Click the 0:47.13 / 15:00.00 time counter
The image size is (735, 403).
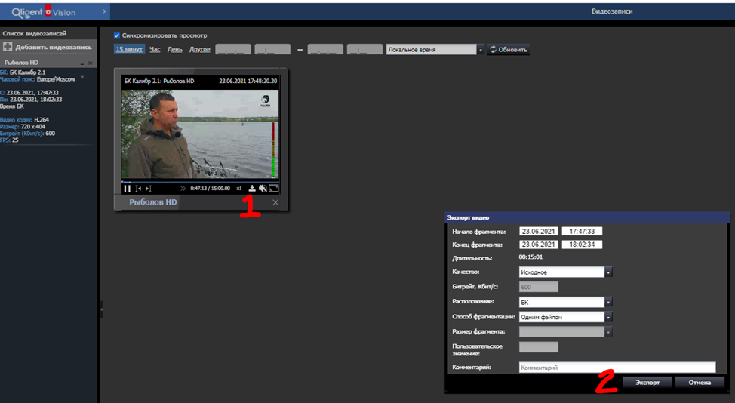[x=210, y=189]
